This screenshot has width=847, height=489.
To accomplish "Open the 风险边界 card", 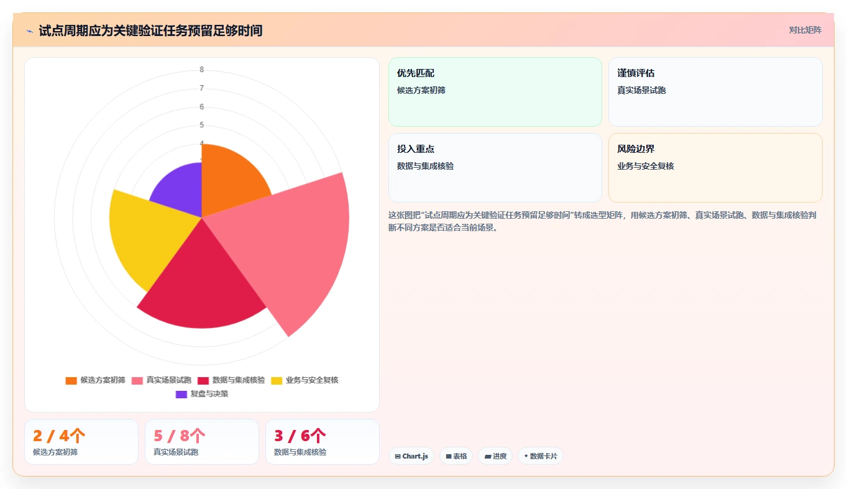I will pyautogui.click(x=715, y=168).
